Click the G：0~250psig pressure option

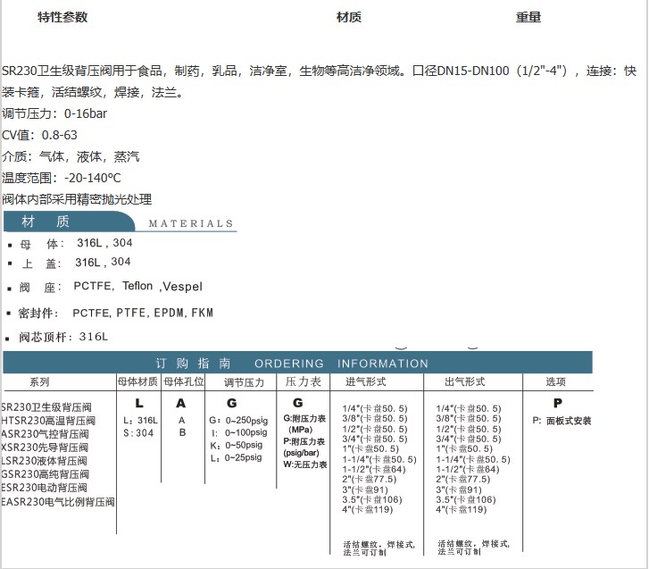[x=238, y=421]
